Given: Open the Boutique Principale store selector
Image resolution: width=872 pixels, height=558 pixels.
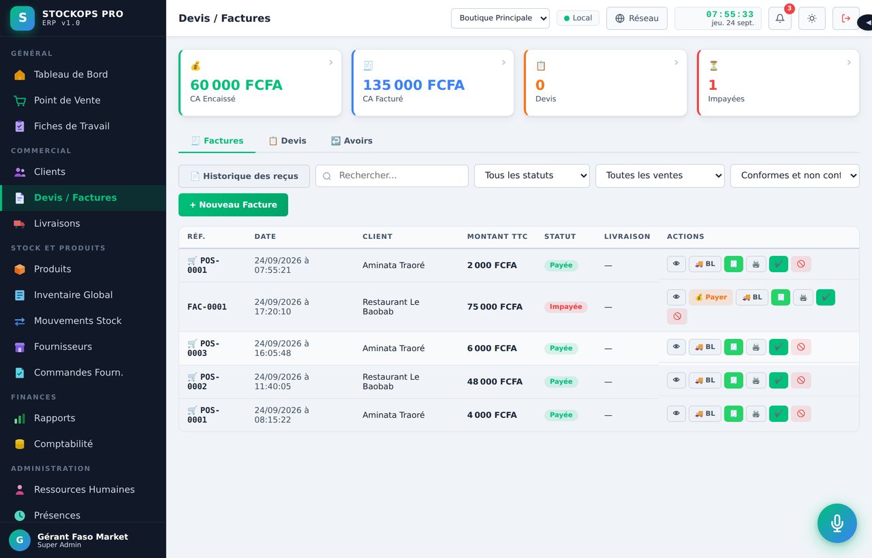Looking at the screenshot, I should click(501, 18).
